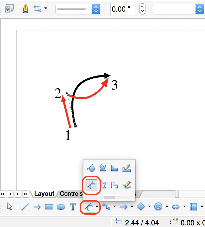The width and height of the screenshot is (205, 227).
Task: Expand the Curve tool dropdown arrow
Action: tap(97, 206)
